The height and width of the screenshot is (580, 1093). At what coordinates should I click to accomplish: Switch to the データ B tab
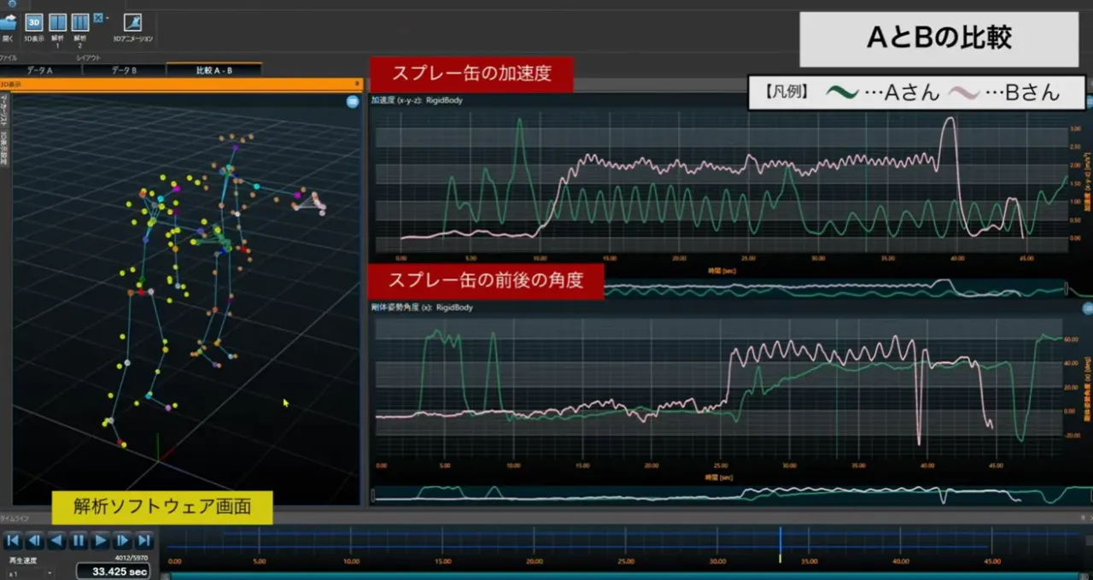tap(124, 70)
